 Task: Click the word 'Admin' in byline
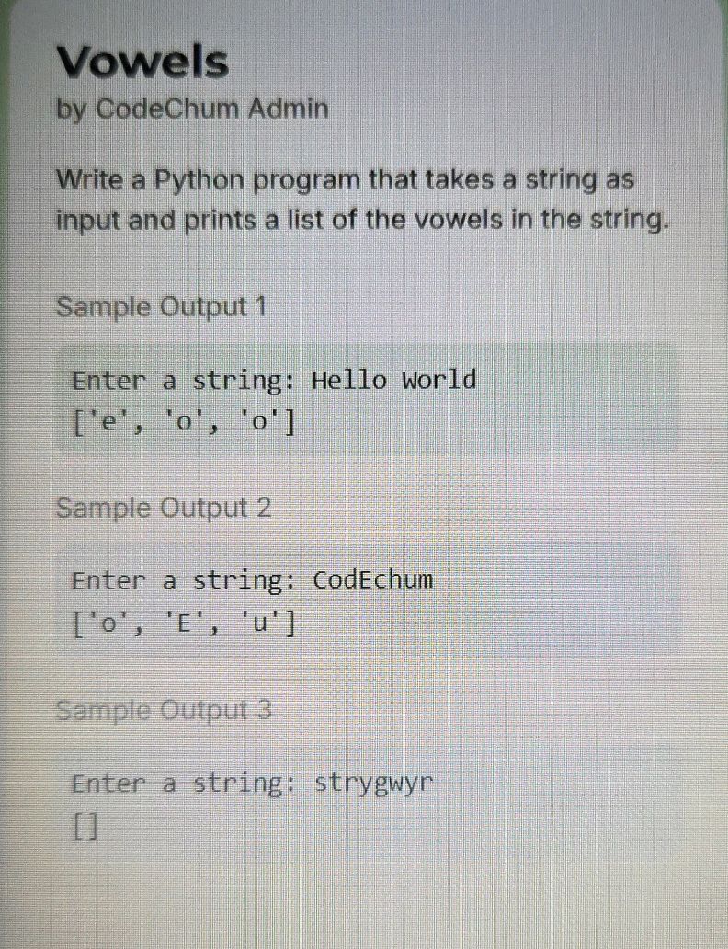288,109
